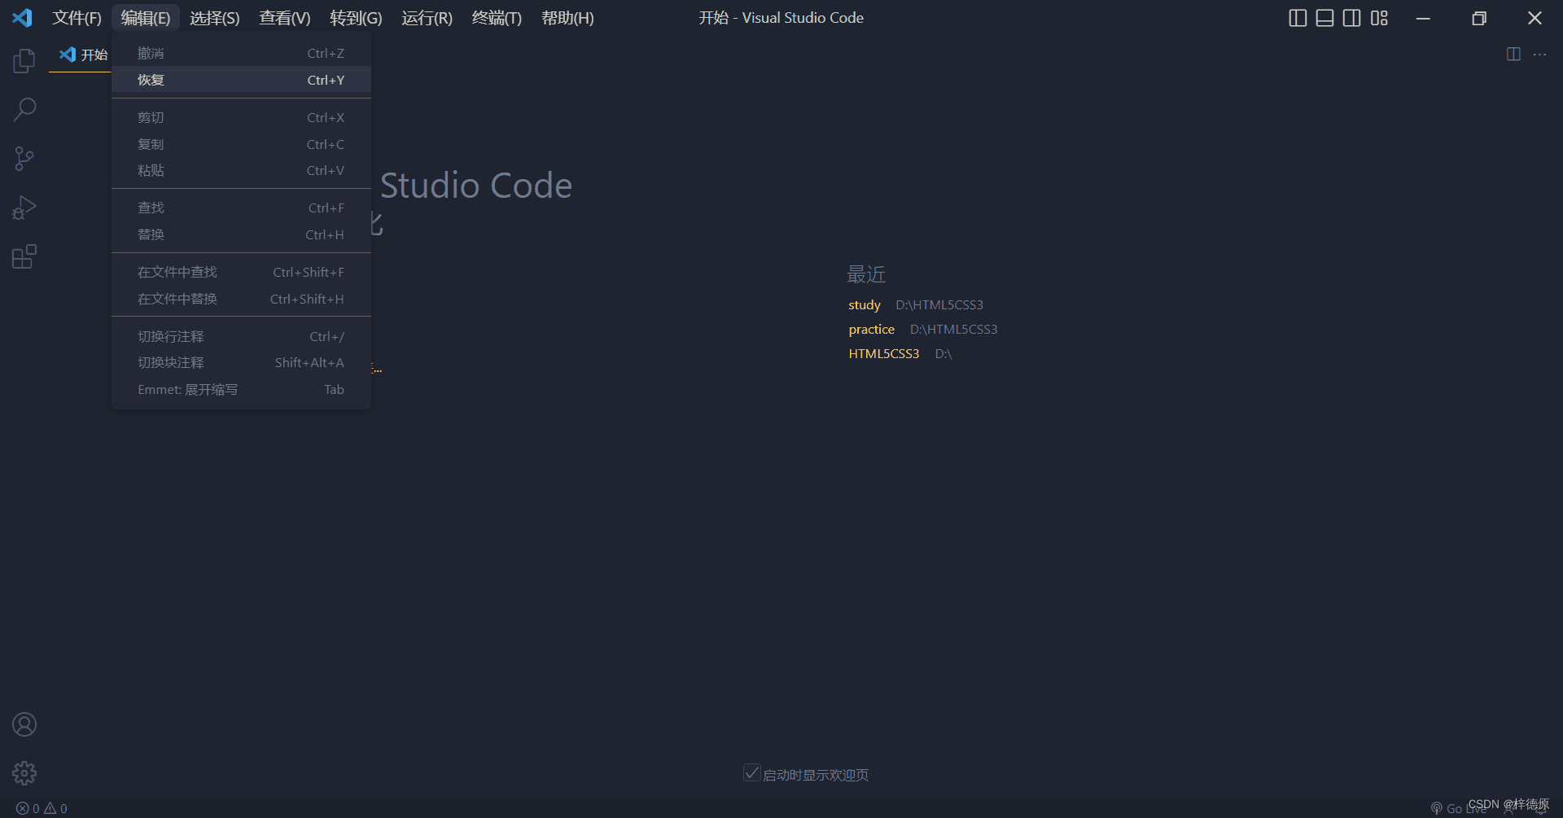The image size is (1563, 818).
Task: Toggle secondary side bar layout icon
Action: pos(1352,18)
